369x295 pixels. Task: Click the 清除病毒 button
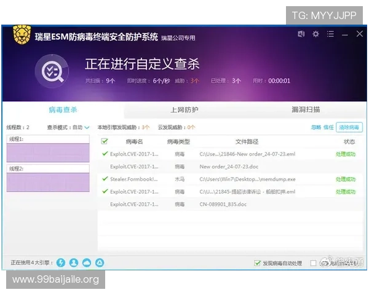[349, 127]
